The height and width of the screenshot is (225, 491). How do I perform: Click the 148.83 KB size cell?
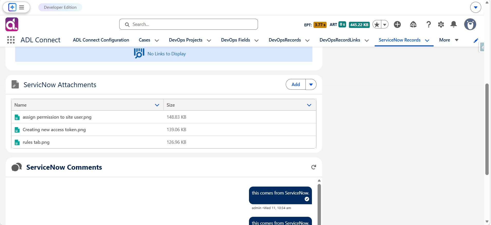point(176,117)
